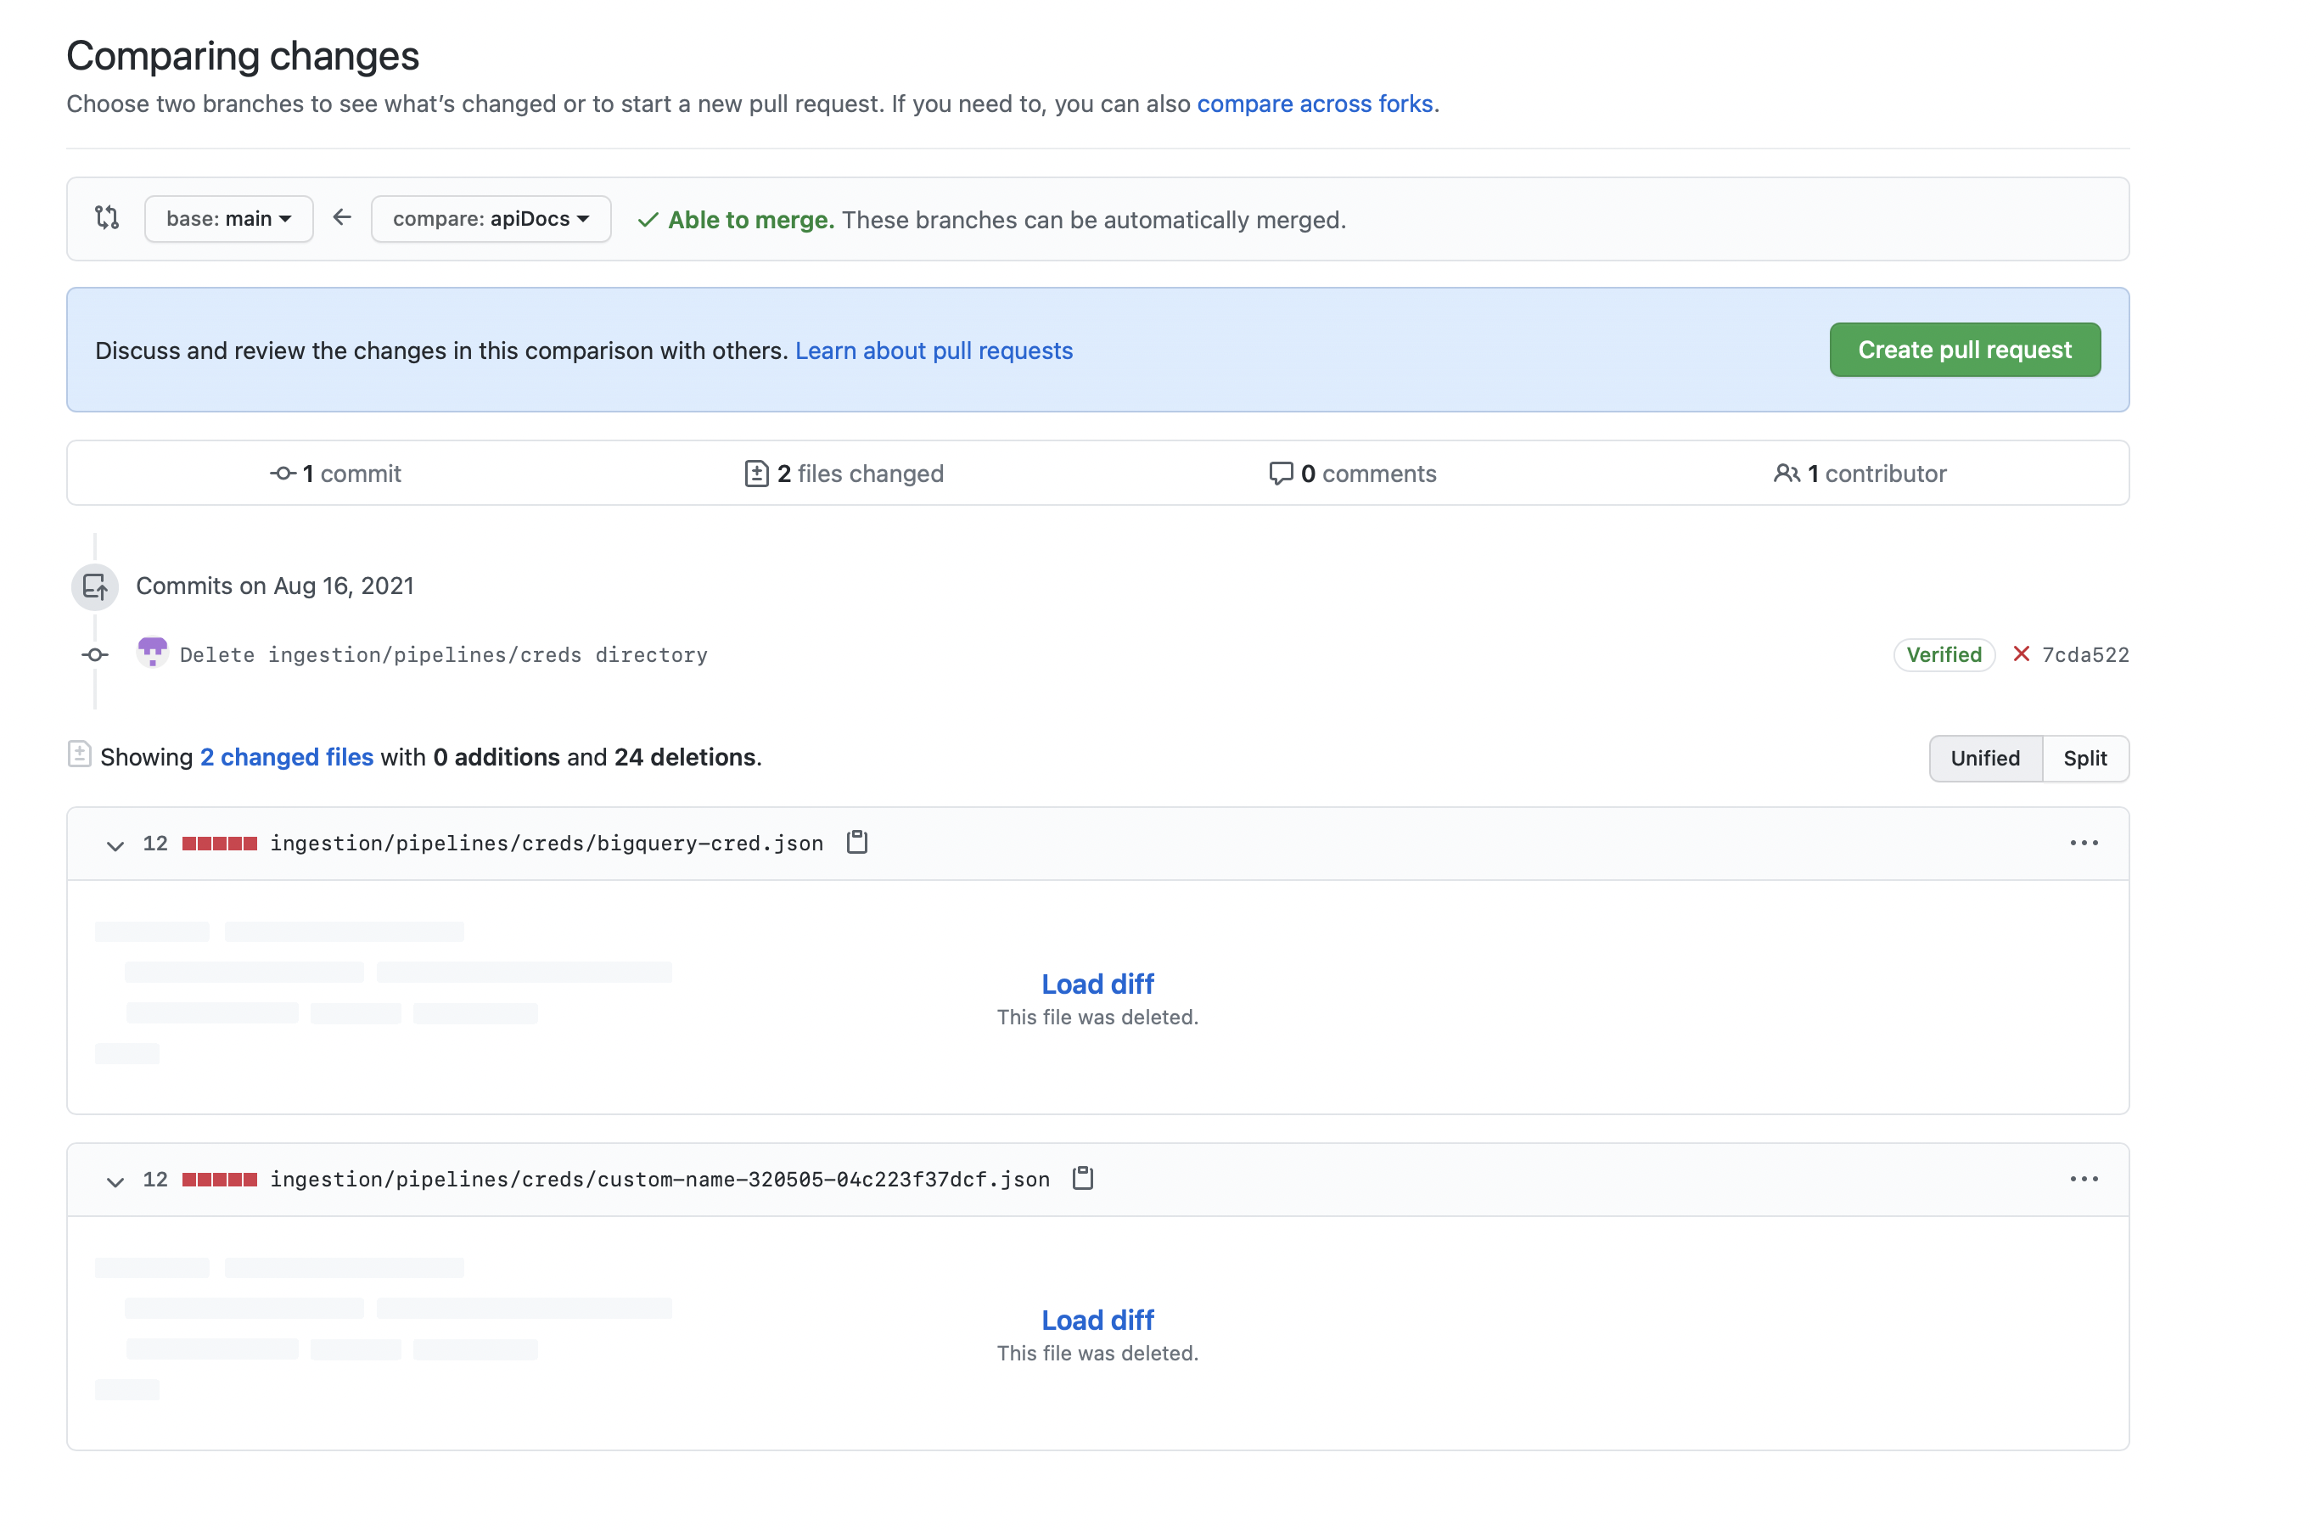2317x1531 pixels.
Task: Load diff for the deleted bigquery-cred.json
Action: [1097, 984]
